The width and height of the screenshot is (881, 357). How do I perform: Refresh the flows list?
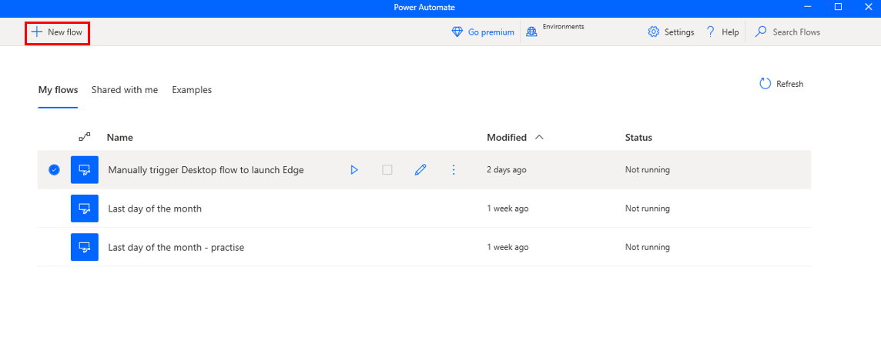(782, 84)
